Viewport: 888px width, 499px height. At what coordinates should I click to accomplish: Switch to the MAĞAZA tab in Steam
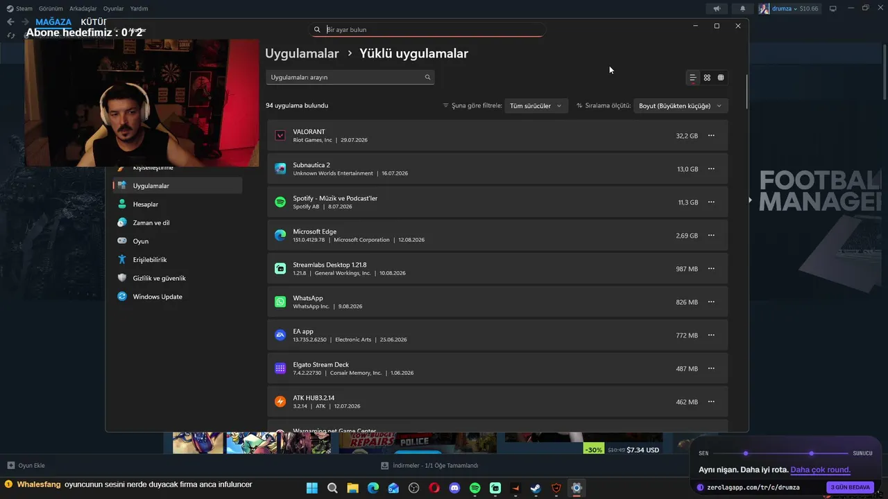[53, 22]
